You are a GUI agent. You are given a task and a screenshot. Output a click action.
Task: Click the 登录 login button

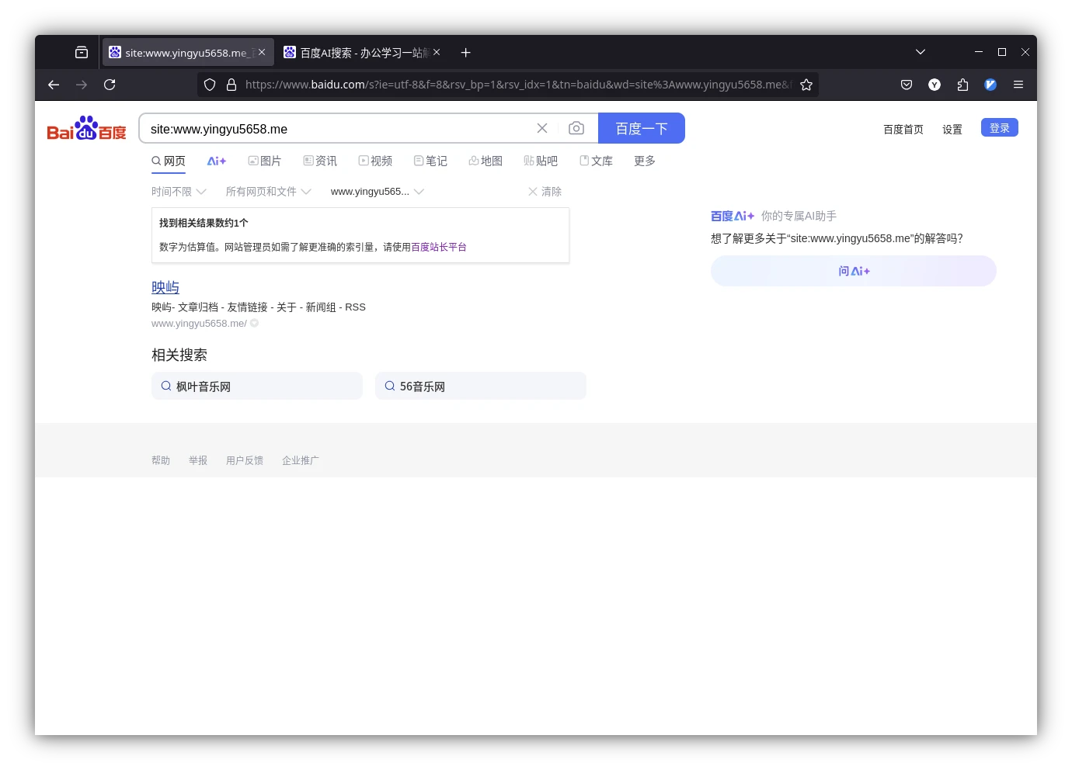tap(999, 128)
